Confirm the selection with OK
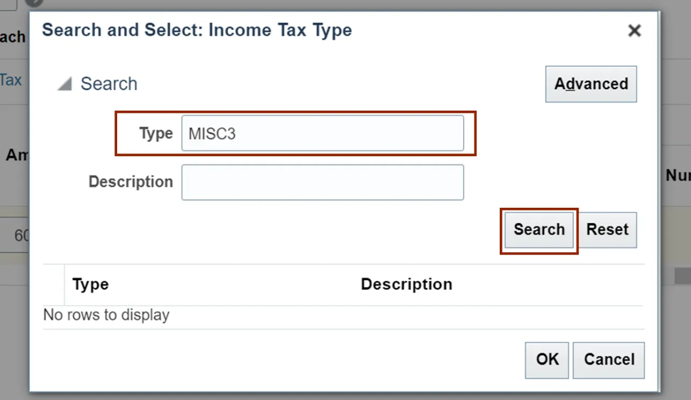 pos(547,359)
